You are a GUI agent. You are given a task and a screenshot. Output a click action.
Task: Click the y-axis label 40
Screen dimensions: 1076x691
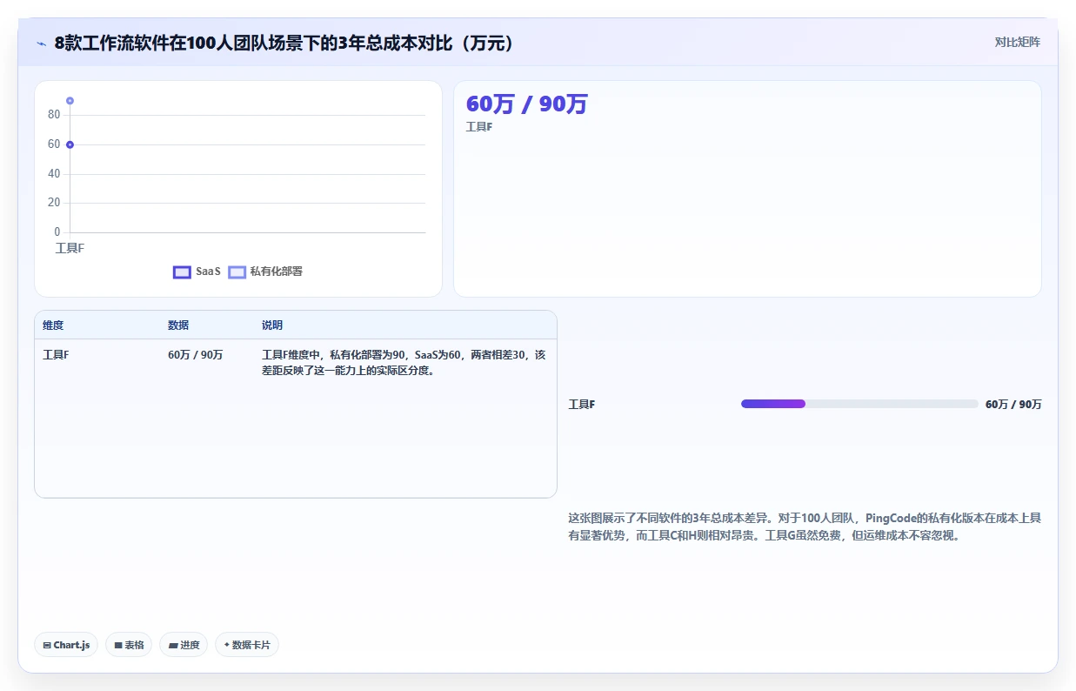pos(54,174)
